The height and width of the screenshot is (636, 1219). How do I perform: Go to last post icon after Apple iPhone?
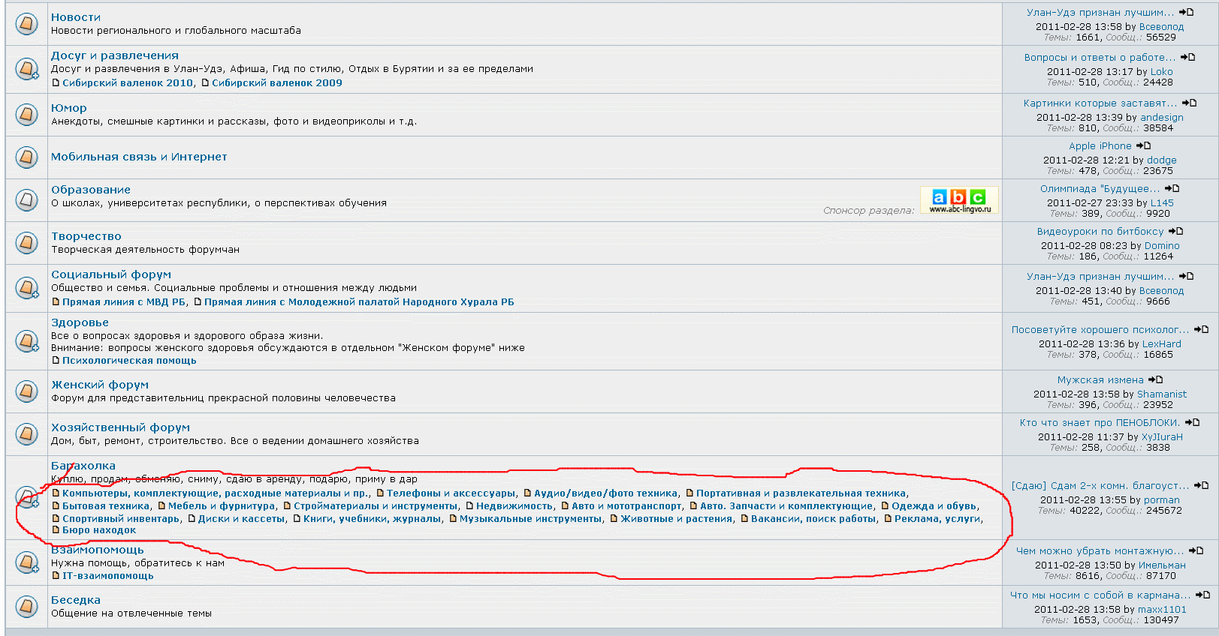click(x=1143, y=145)
